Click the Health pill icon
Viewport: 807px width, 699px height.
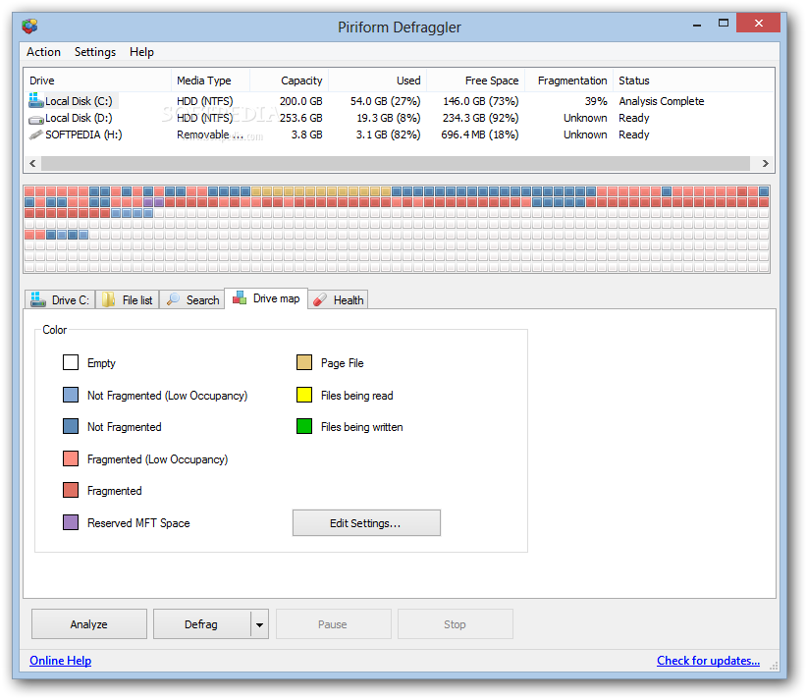[x=320, y=299]
